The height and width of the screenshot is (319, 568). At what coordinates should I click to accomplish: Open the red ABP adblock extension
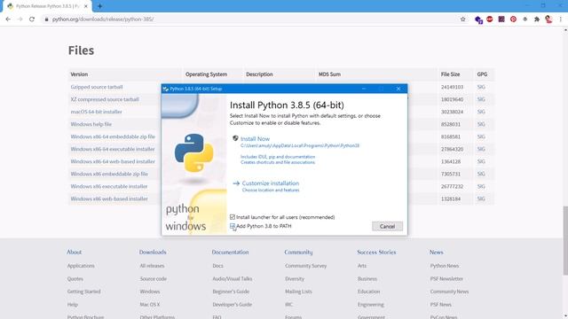tap(490, 19)
